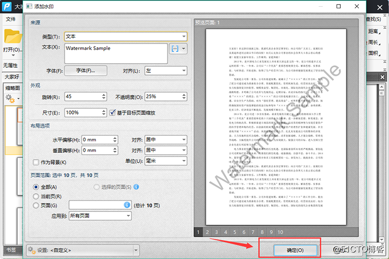The image size is (389, 259).
Task: Click the info icon inside the 页面(G) field
Action: pos(127,205)
